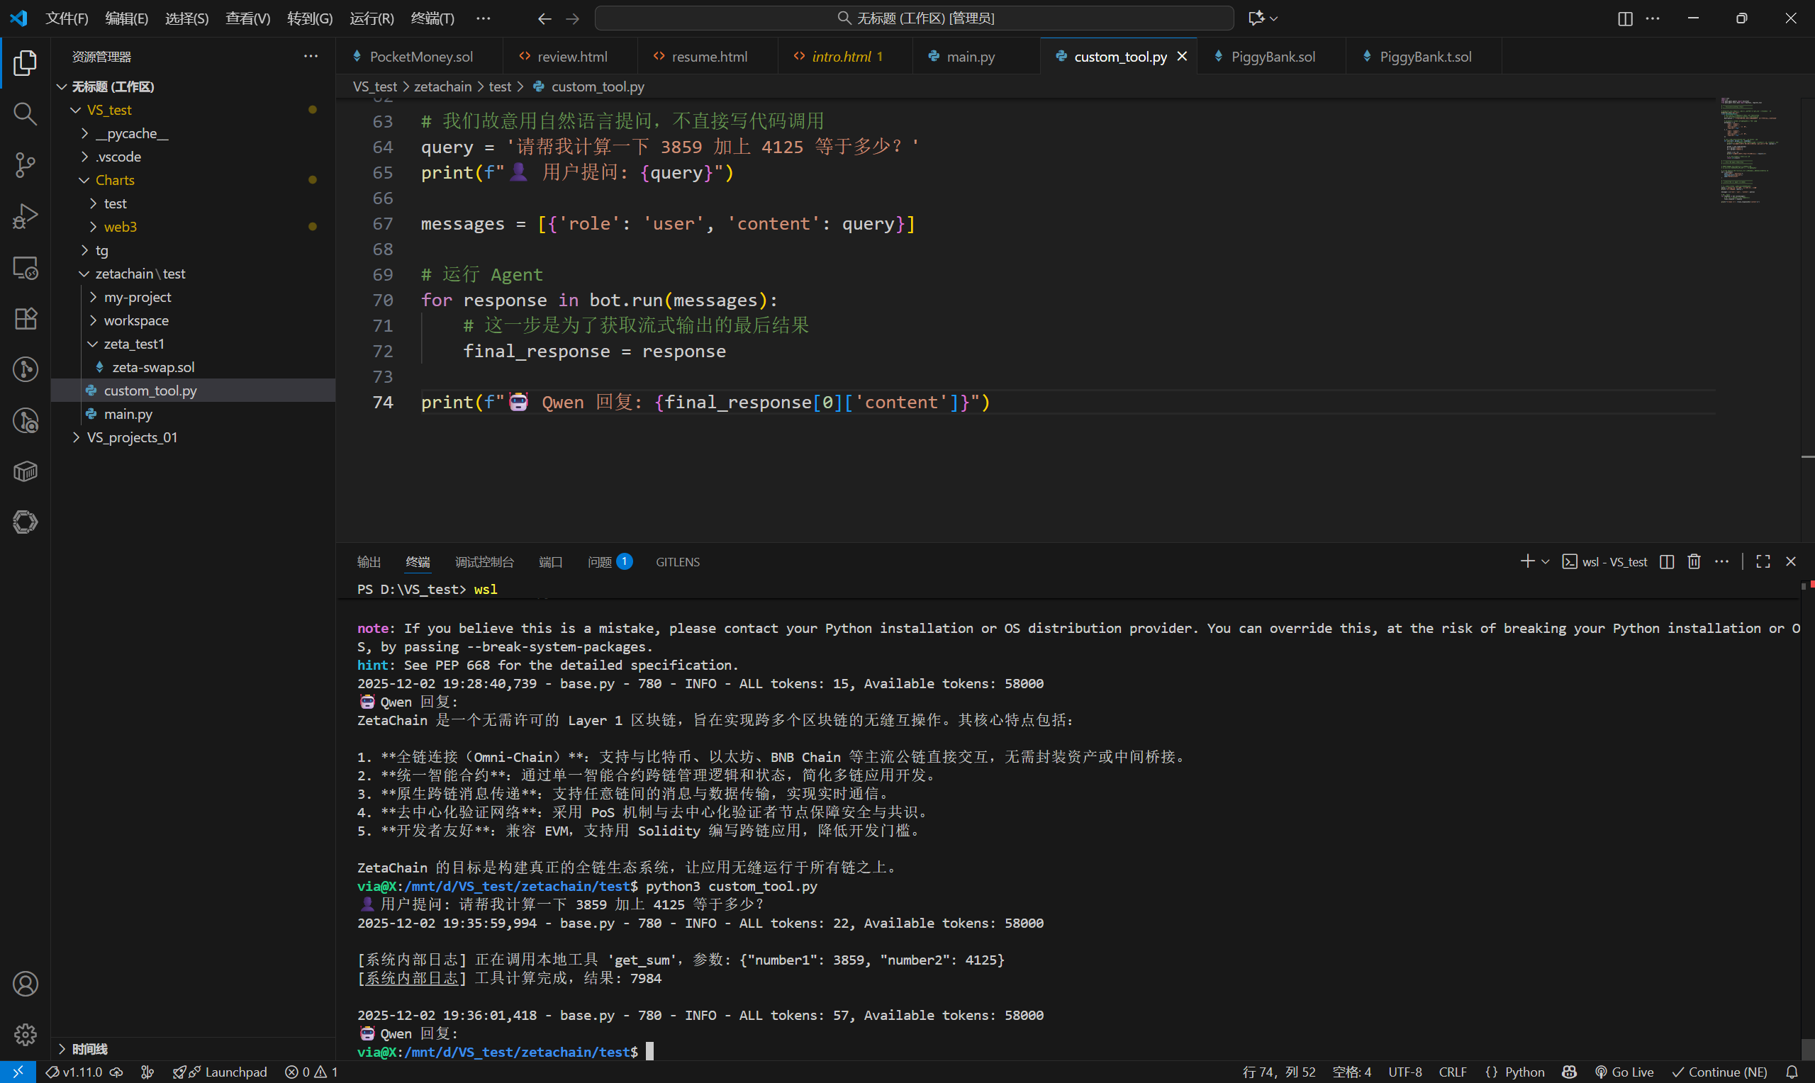The height and width of the screenshot is (1083, 1815).
Task: Open the Source Control view icon
Action: [x=25, y=165]
